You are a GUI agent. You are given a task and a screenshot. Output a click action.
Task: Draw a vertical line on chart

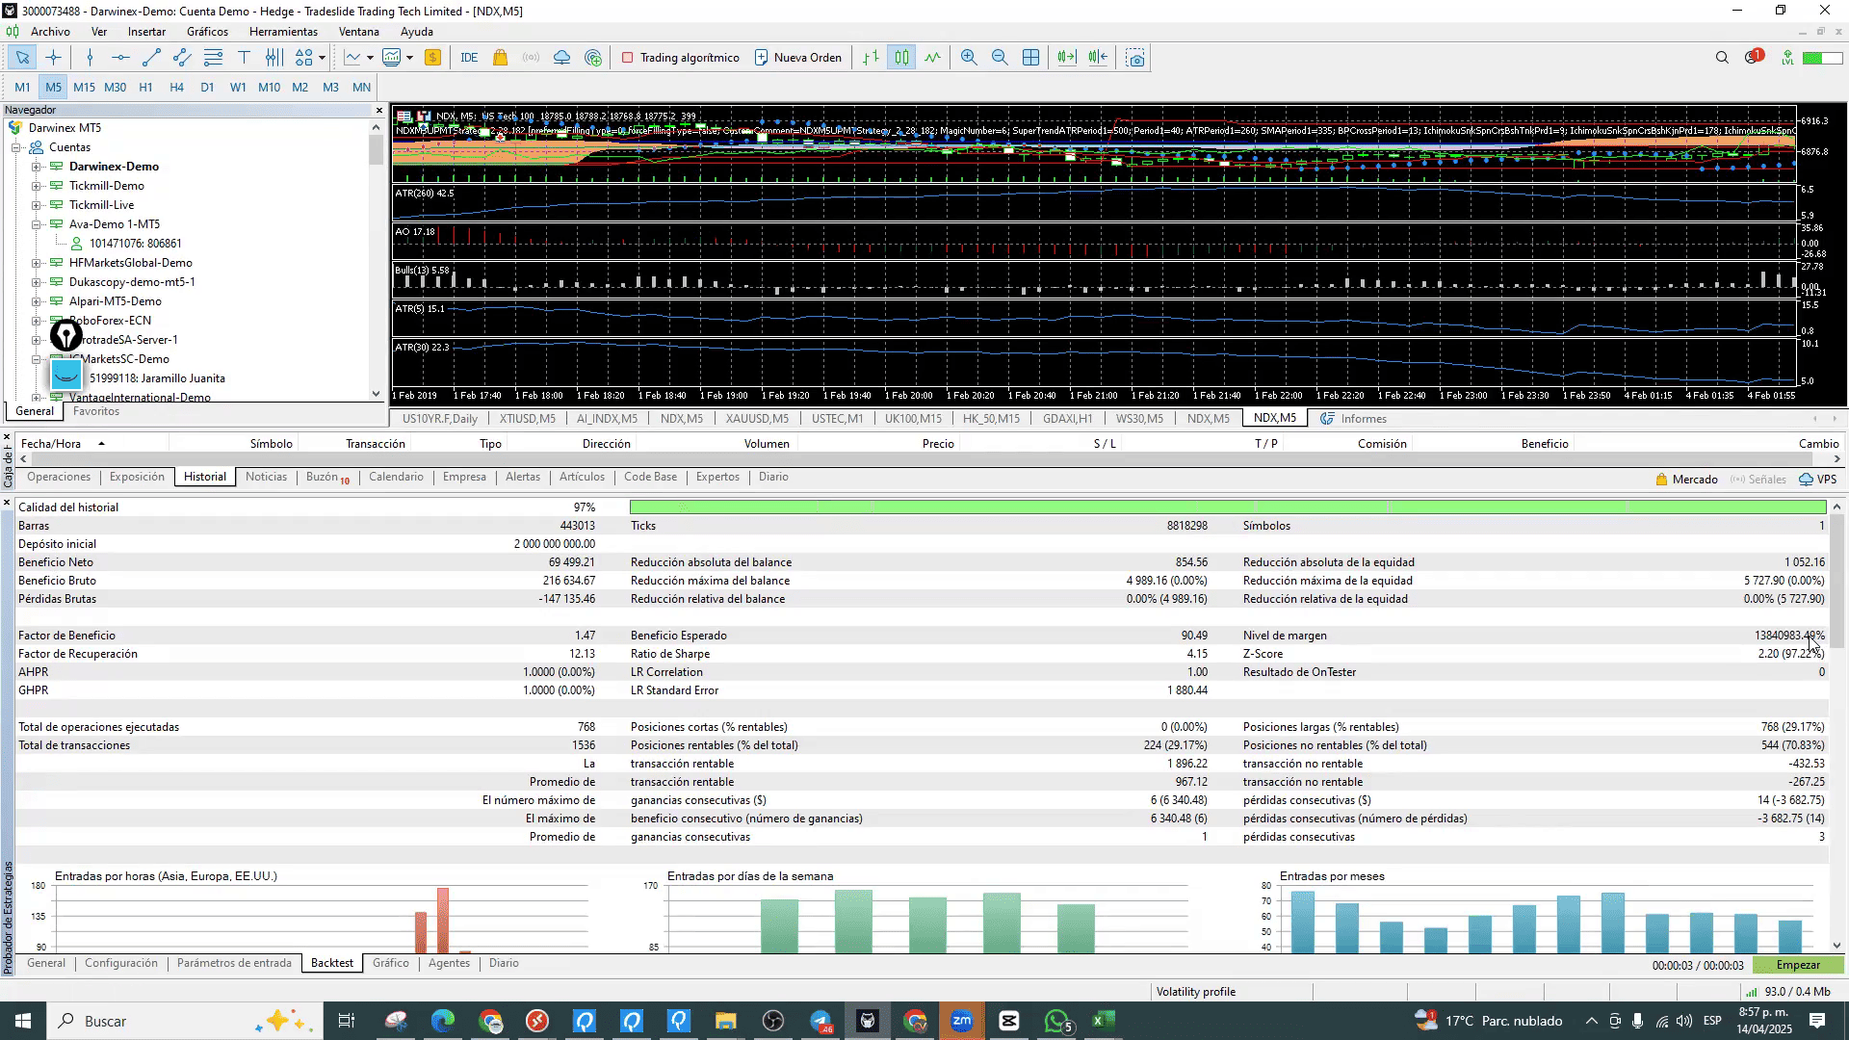click(90, 58)
